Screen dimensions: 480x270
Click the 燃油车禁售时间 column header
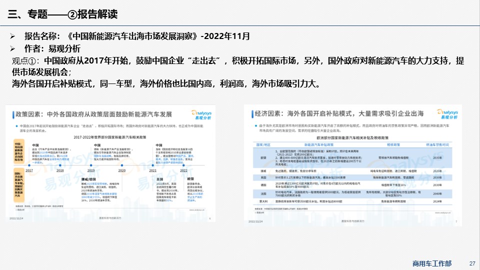pyautogui.click(x=437, y=145)
